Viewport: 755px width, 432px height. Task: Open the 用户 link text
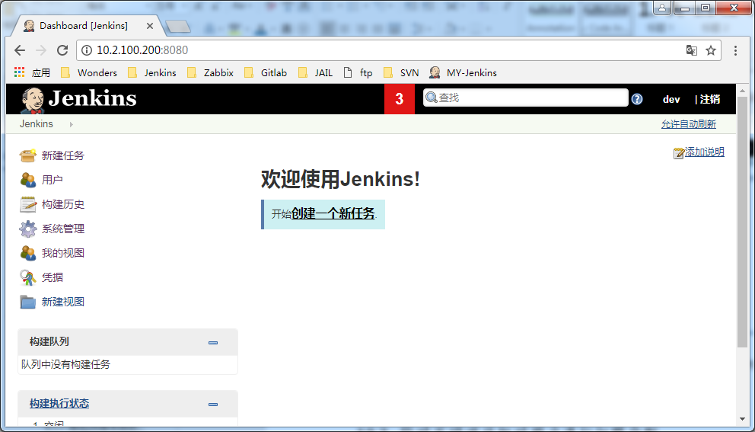[x=52, y=180]
